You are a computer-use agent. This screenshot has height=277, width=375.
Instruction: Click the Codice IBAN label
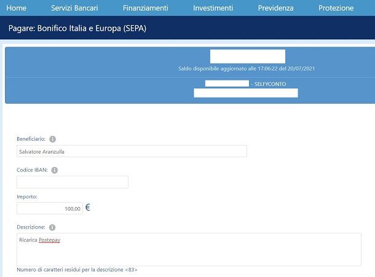coord(32,170)
